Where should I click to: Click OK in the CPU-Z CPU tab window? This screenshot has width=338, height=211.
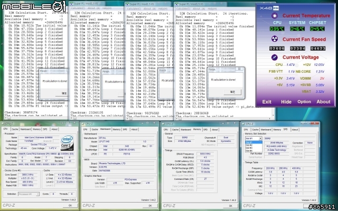[70, 206]
